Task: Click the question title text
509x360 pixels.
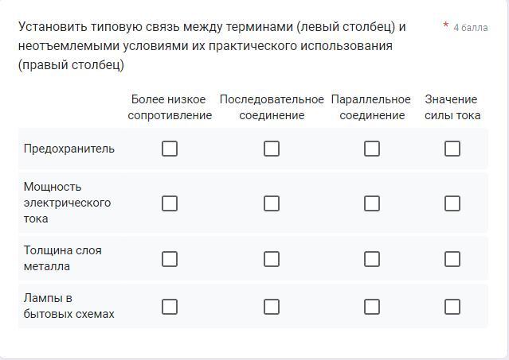Action: tap(212, 45)
